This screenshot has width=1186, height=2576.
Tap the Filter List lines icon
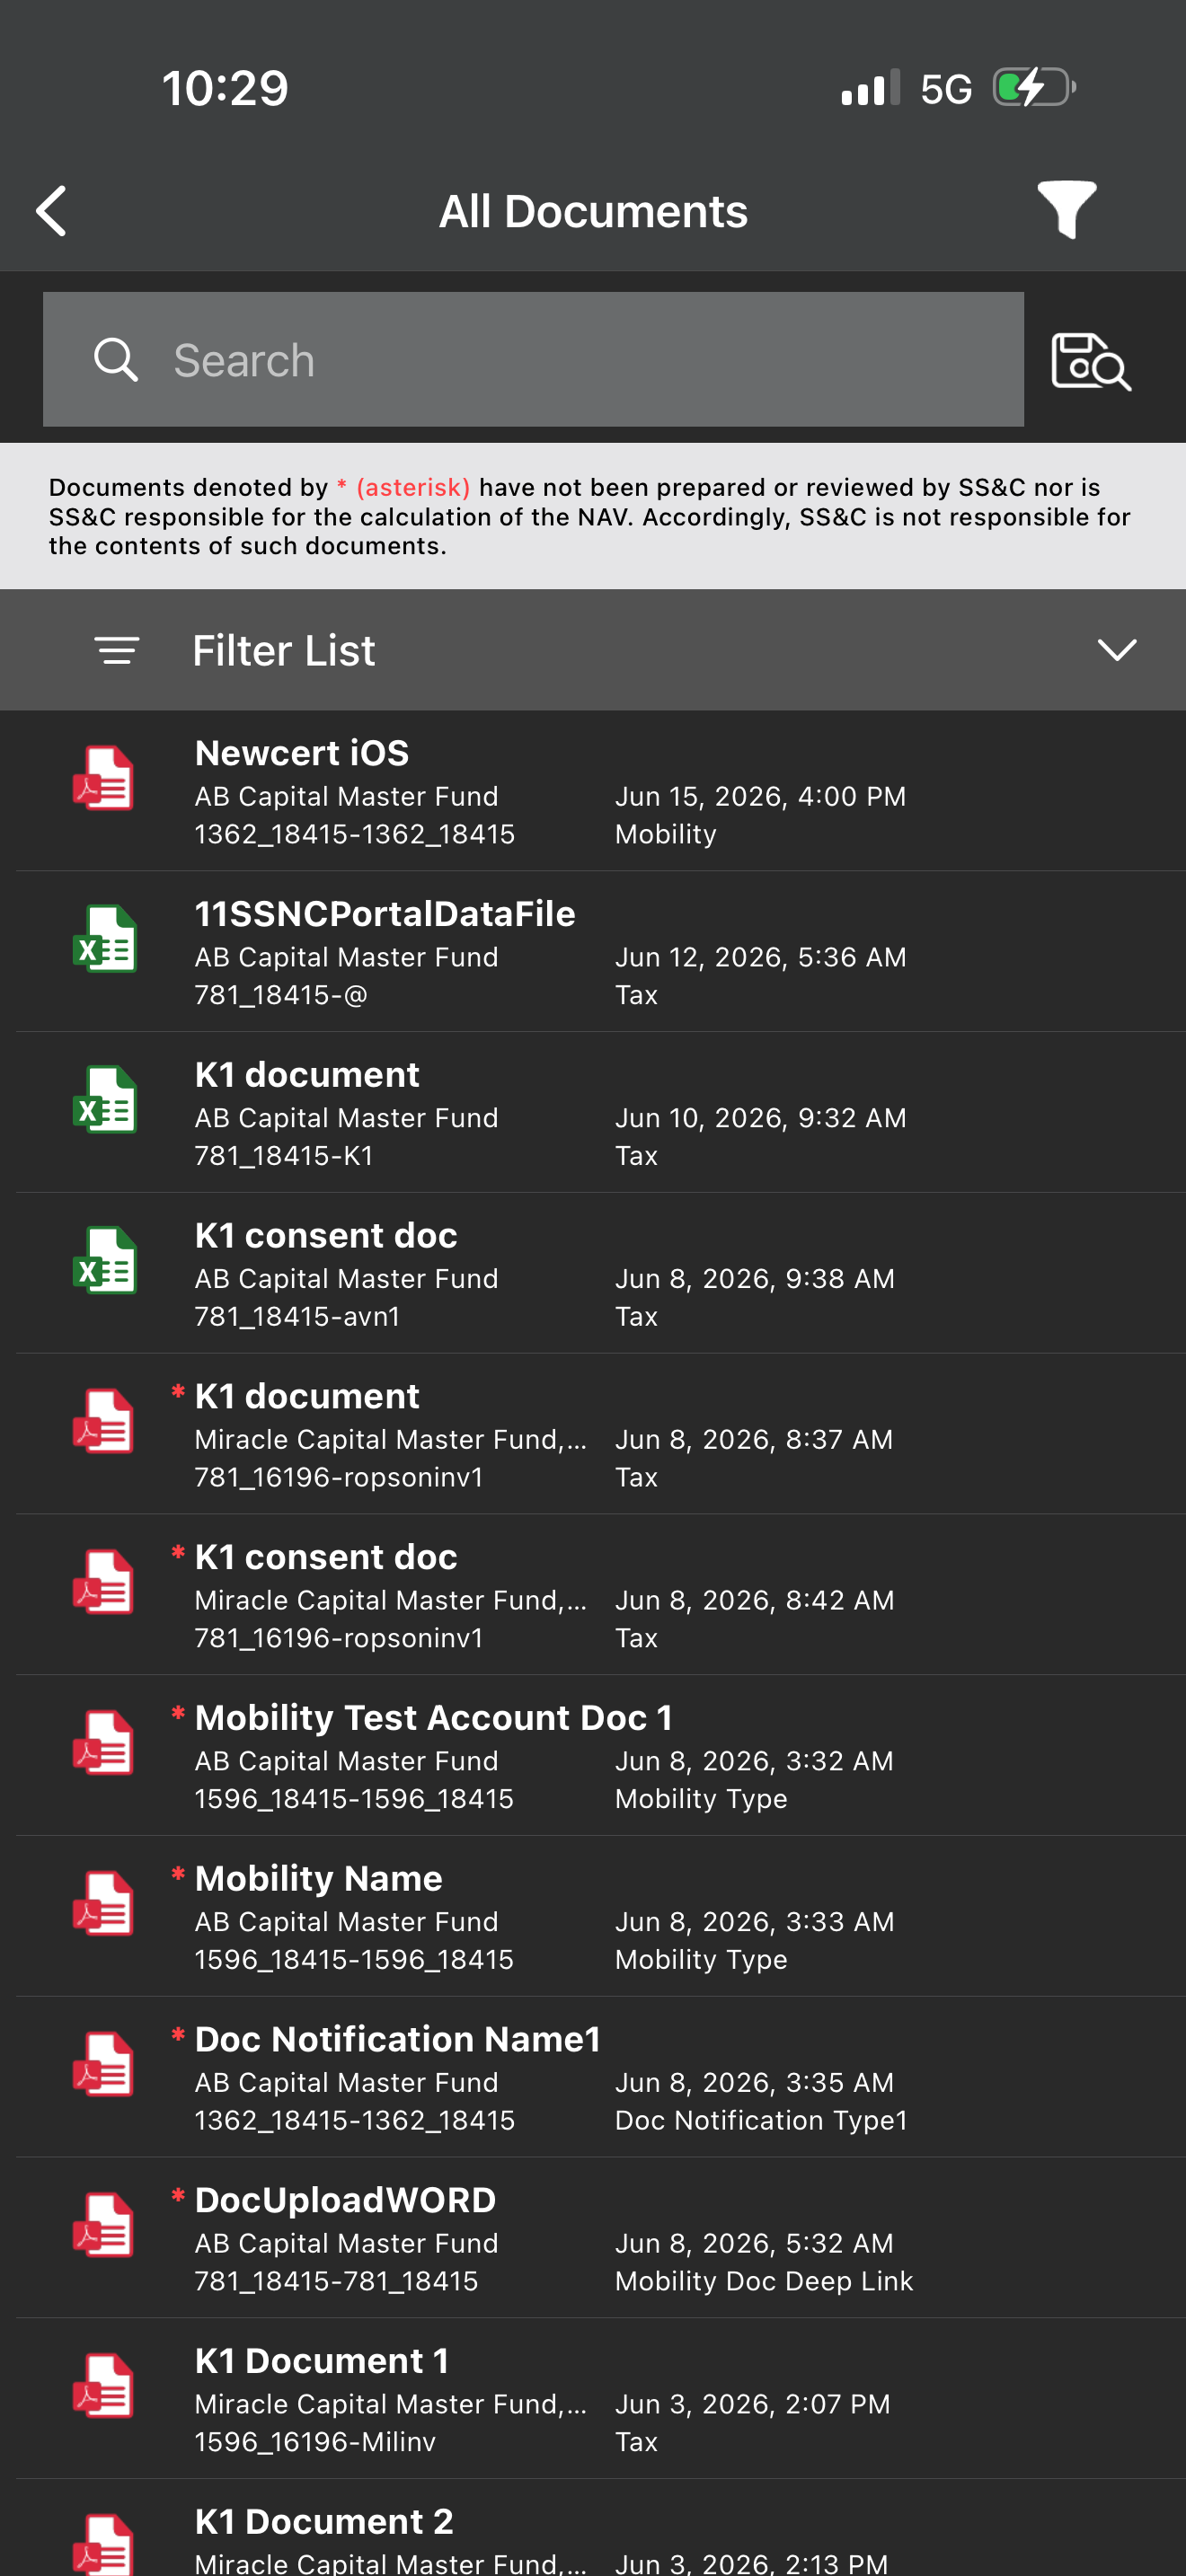tap(117, 650)
